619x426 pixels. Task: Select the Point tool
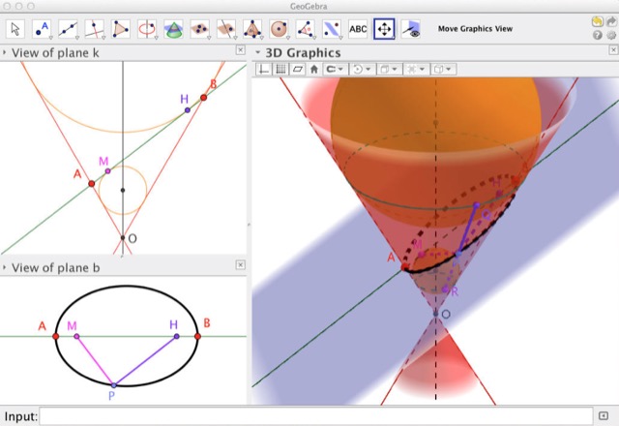click(x=43, y=29)
